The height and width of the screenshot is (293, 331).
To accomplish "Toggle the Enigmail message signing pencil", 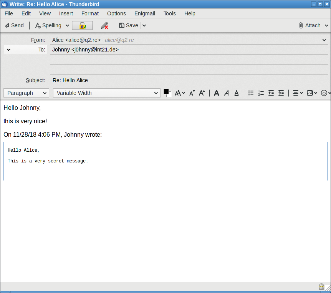I will tap(104, 25).
